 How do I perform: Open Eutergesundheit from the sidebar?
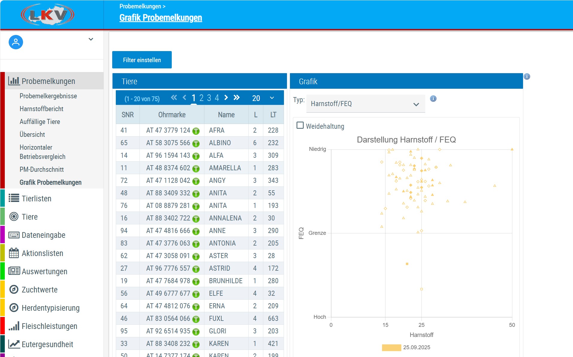[47, 344]
